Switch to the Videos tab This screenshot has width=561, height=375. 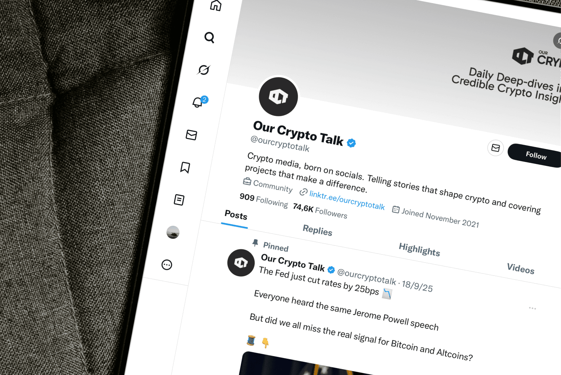(520, 269)
